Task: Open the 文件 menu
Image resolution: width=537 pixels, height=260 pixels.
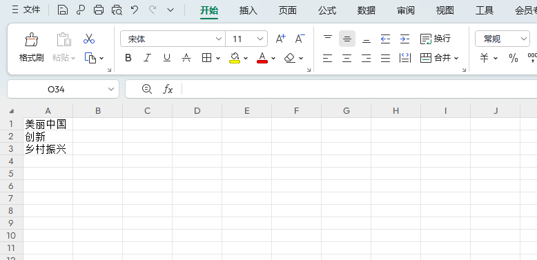Action: coord(26,10)
